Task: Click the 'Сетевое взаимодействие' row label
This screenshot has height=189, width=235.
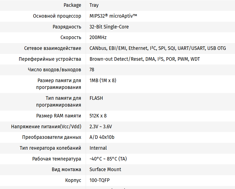Action: (52, 48)
